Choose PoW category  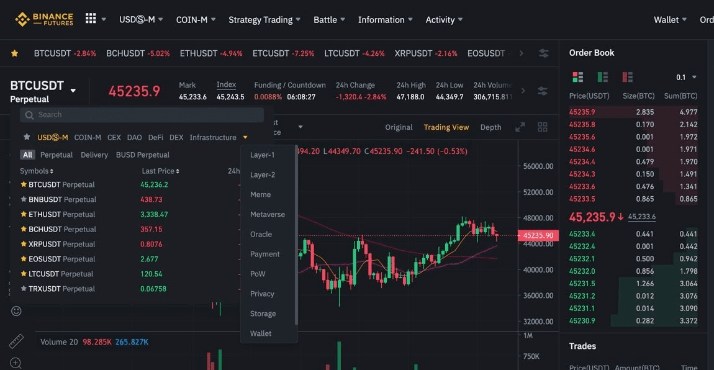tap(257, 274)
